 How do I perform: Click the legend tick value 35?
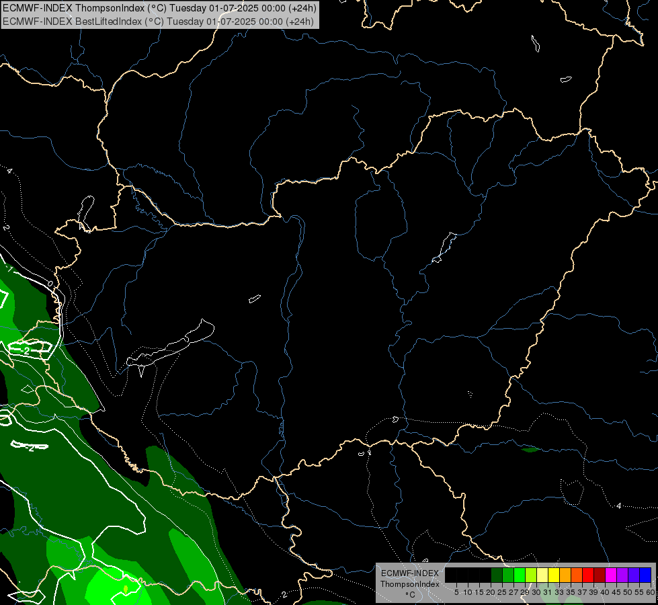[571, 592]
